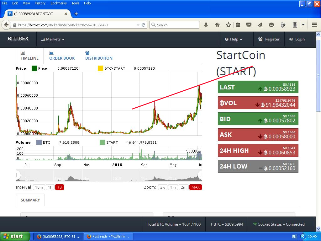Zoom chart to 2w
Image resolution: width=321 pixels, height=241 pixels.
(x=163, y=187)
